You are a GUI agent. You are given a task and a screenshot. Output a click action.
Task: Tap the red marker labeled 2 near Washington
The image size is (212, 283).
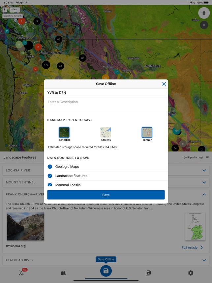pos(38,47)
